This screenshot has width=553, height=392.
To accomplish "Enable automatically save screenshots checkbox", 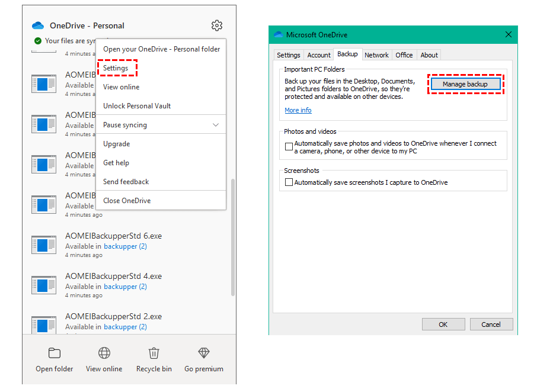I will [289, 182].
